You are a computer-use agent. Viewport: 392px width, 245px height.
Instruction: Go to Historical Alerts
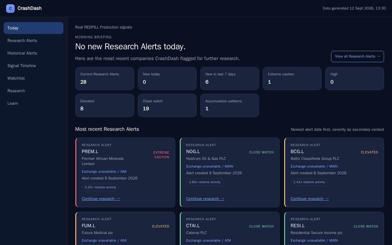click(x=33, y=53)
